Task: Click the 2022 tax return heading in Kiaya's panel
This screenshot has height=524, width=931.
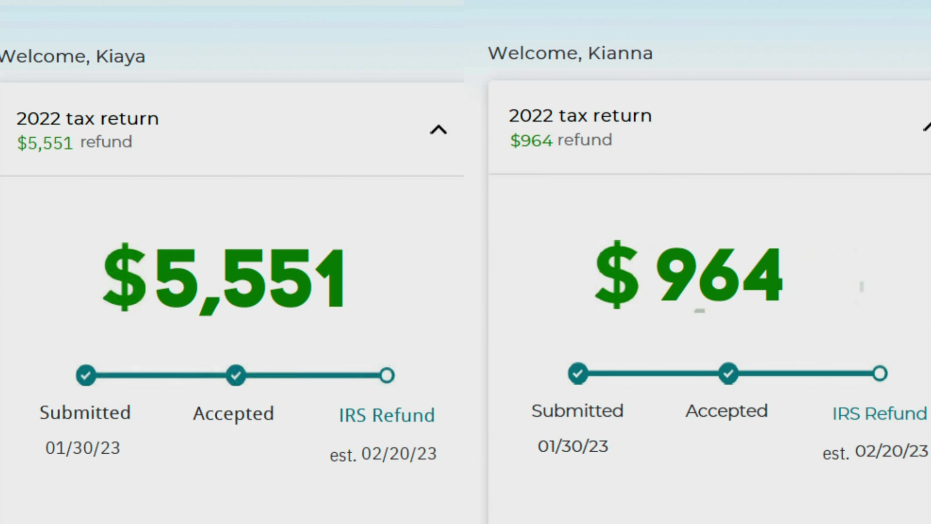Action: click(x=88, y=119)
